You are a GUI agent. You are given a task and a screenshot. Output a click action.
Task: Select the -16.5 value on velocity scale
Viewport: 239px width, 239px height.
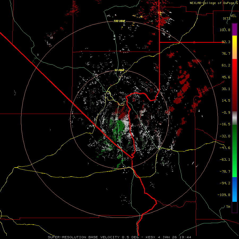(225, 124)
